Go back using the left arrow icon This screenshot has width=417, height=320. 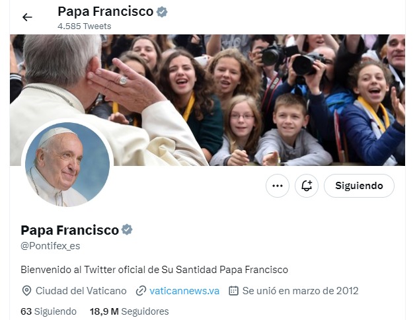(x=27, y=17)
